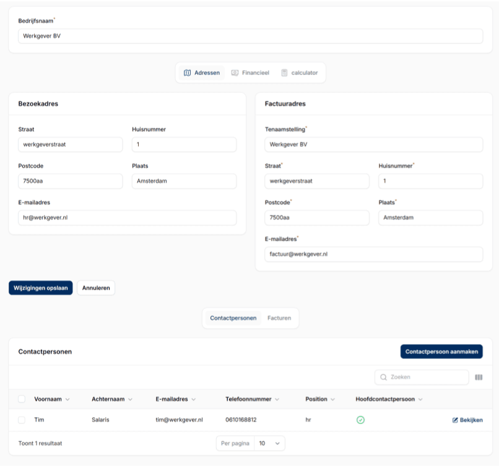Select the Adressen tab
This screenshot has width=499, height=468.
(x=202, y=73)
